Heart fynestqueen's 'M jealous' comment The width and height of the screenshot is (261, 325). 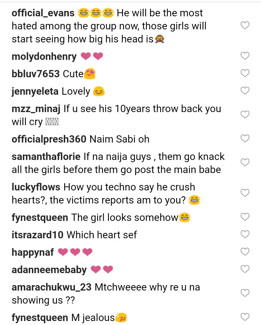pyautogui.click(x=245, y=317)
